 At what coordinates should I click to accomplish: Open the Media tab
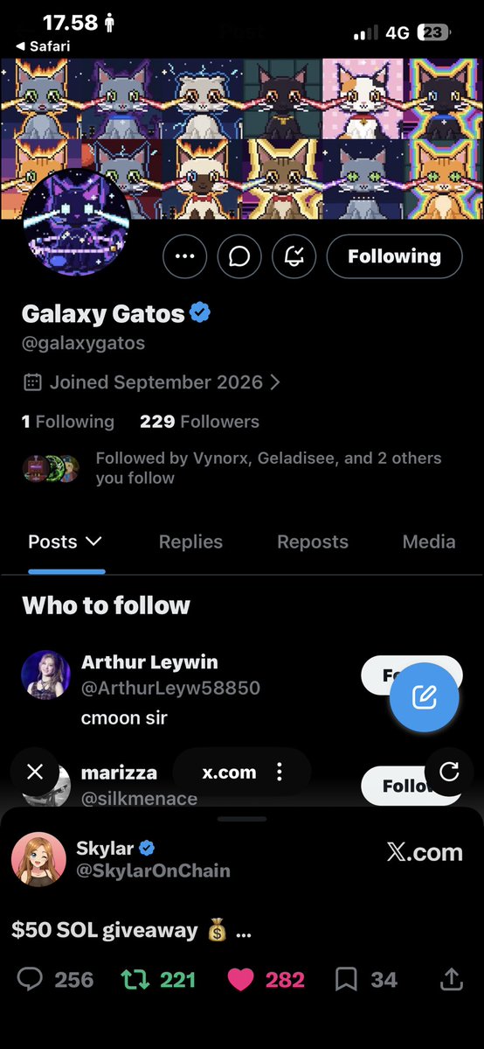point(429,542)
